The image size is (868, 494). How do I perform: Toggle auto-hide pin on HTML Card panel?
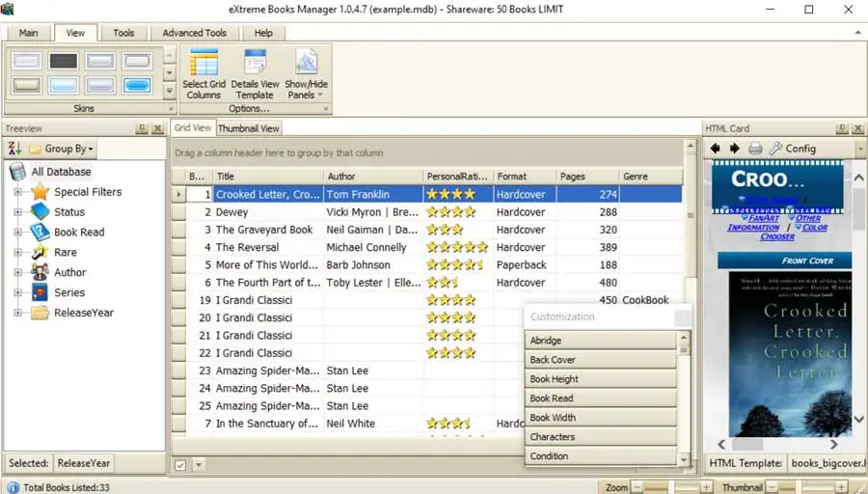[841, 128]
